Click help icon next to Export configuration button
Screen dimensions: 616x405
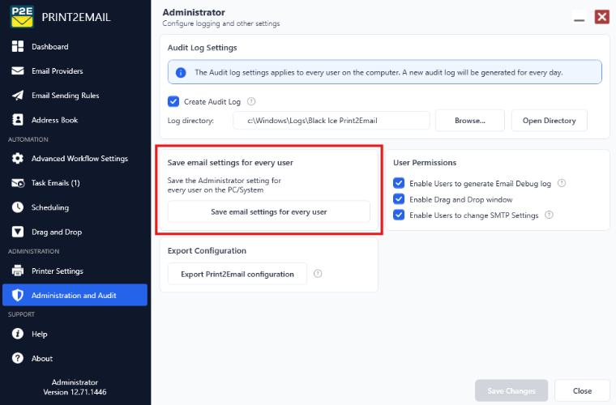click(318, 274)
